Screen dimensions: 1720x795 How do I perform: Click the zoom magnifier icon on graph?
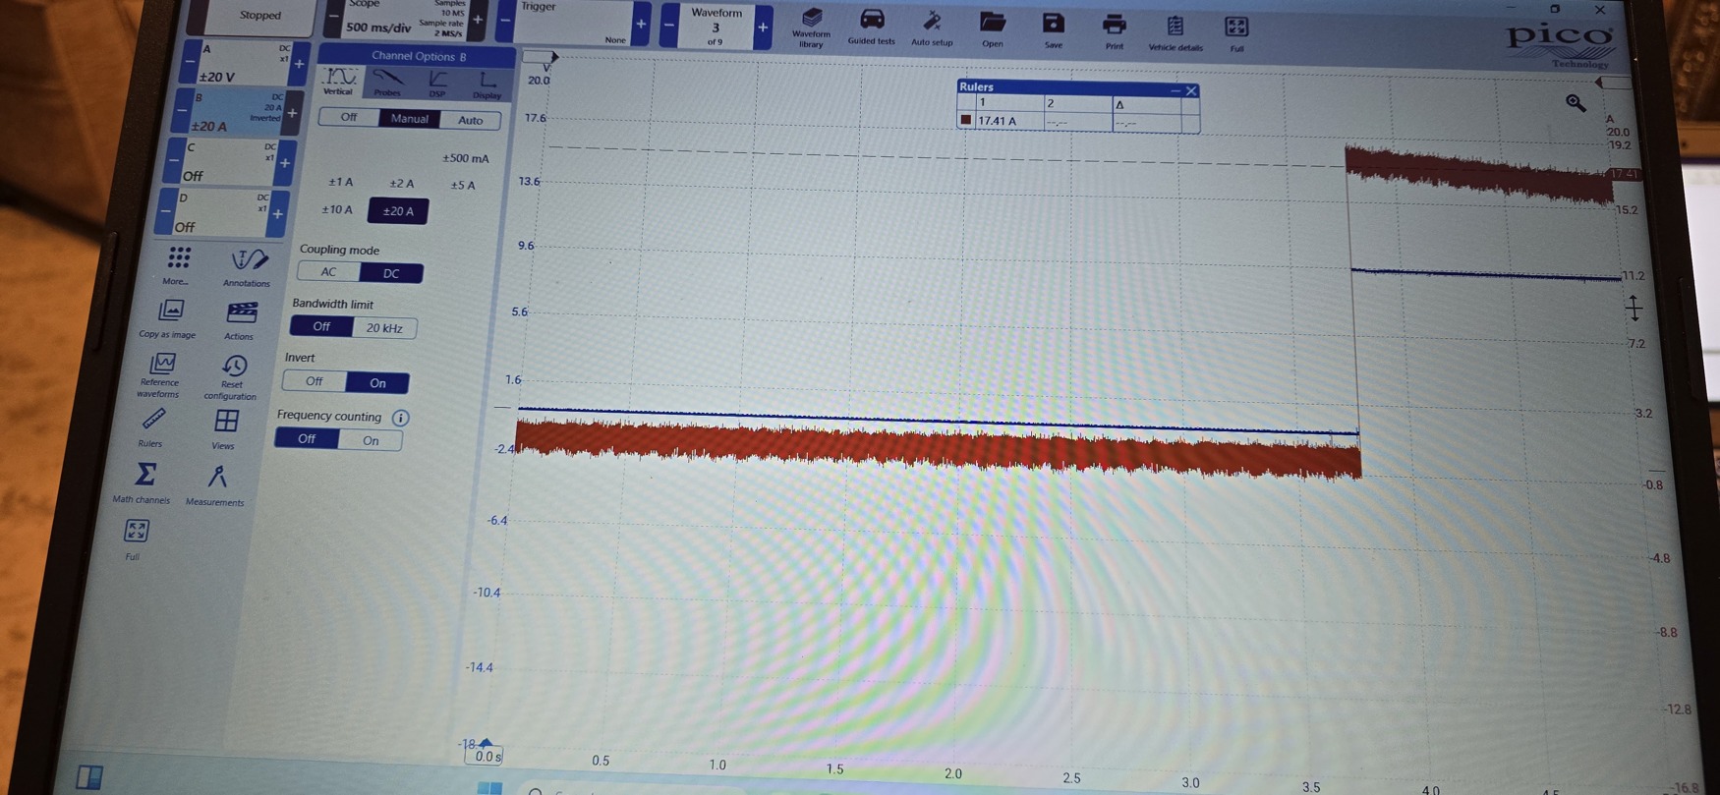pos(1576,102)
